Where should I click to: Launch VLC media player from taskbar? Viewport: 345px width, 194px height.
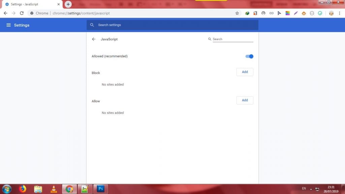coord(53,189)
